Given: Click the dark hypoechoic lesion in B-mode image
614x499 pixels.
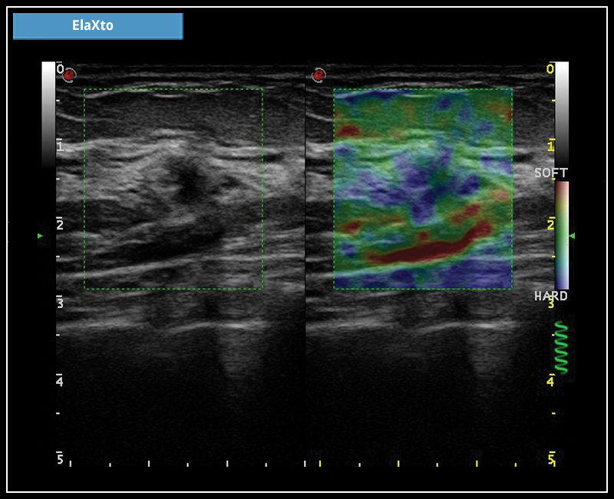Looking at the screenshot, I should 189,178.
